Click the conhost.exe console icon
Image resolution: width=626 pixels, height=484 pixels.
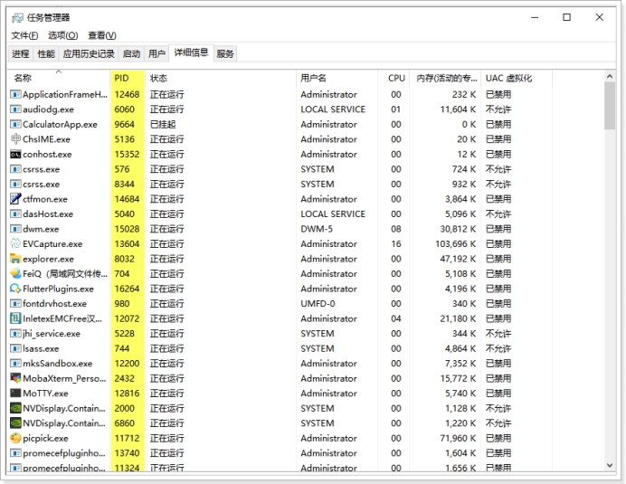coord(15,154)
